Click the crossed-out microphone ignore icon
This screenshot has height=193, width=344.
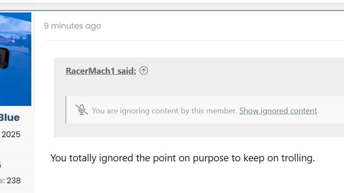point(82,109)
